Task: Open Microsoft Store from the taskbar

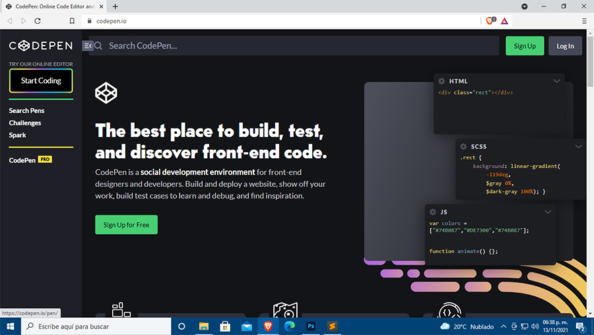Action: (x=225, y=326)
